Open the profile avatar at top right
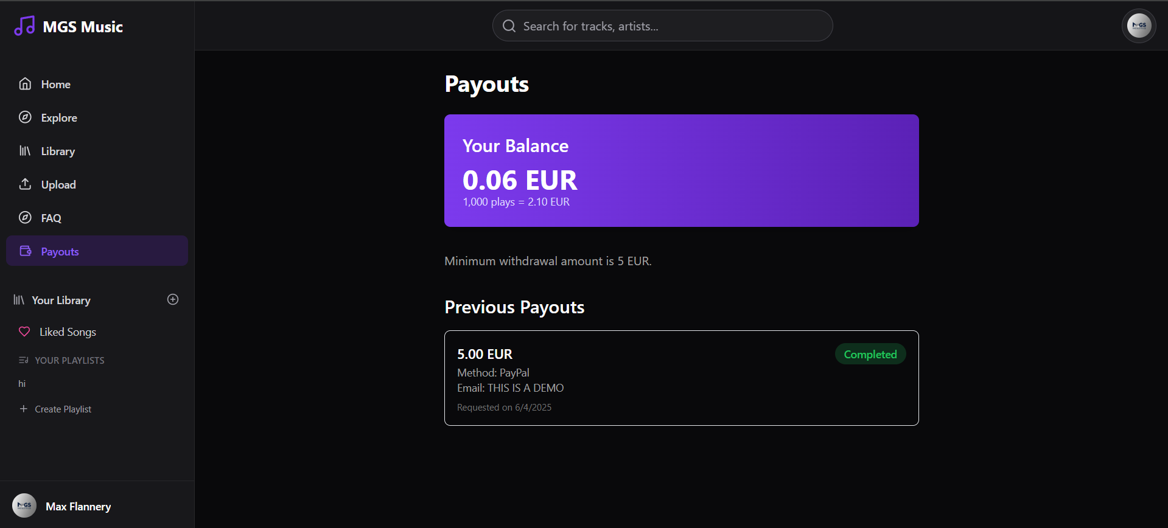 [1139, 26]
